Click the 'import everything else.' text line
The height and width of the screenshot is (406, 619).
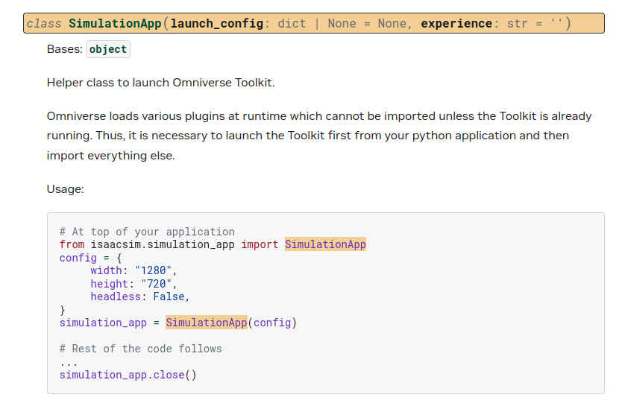point(111,155)
